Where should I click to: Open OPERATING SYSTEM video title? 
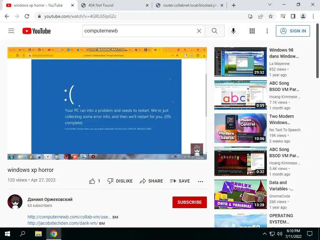[281, 219]
